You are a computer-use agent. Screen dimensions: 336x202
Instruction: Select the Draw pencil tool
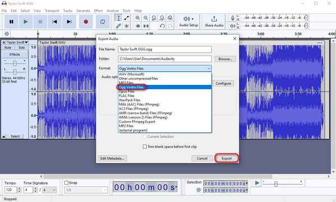coord(118,26)
